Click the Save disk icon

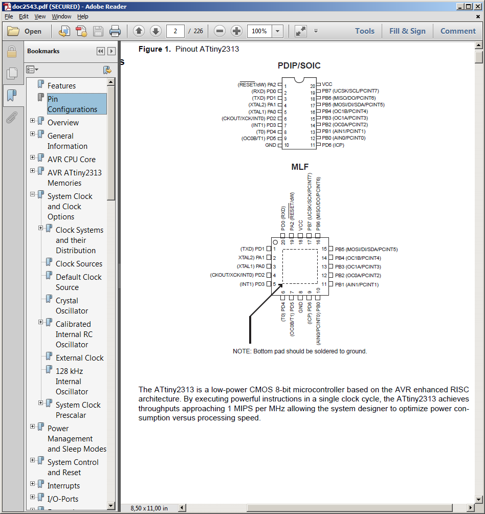98,31
